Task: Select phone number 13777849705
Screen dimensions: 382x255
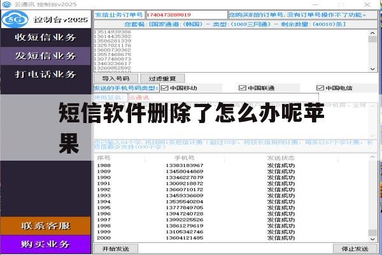Action: [x=185, y=208]
